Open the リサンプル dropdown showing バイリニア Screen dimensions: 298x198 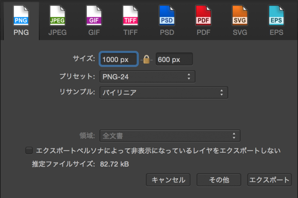(x=164, y=93)
